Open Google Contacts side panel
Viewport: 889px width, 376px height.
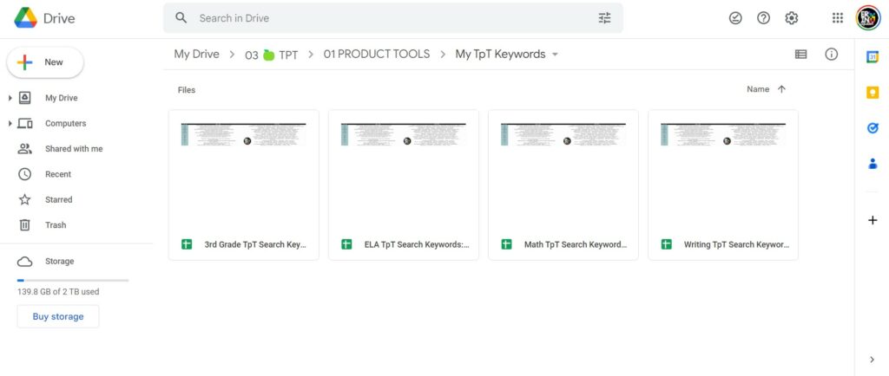pyautogui.click(x=873, y=164)
